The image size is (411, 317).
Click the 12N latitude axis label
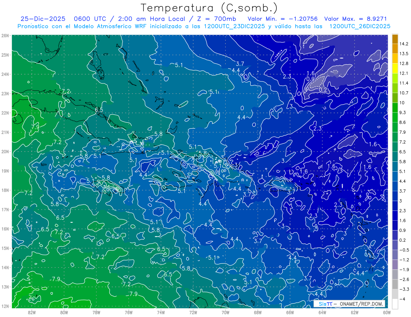point(5,306)
